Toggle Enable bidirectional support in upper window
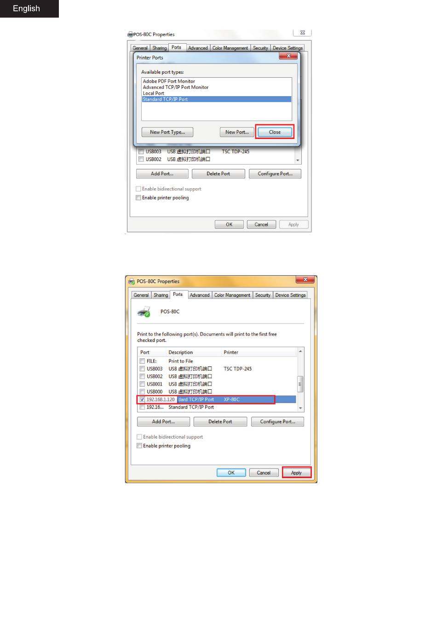Image resolution: width=437 pixels, height=618 pixels. click(x=138, y=189)
